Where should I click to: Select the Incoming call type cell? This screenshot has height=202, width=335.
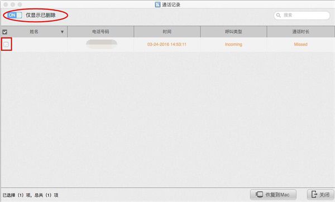233,45
